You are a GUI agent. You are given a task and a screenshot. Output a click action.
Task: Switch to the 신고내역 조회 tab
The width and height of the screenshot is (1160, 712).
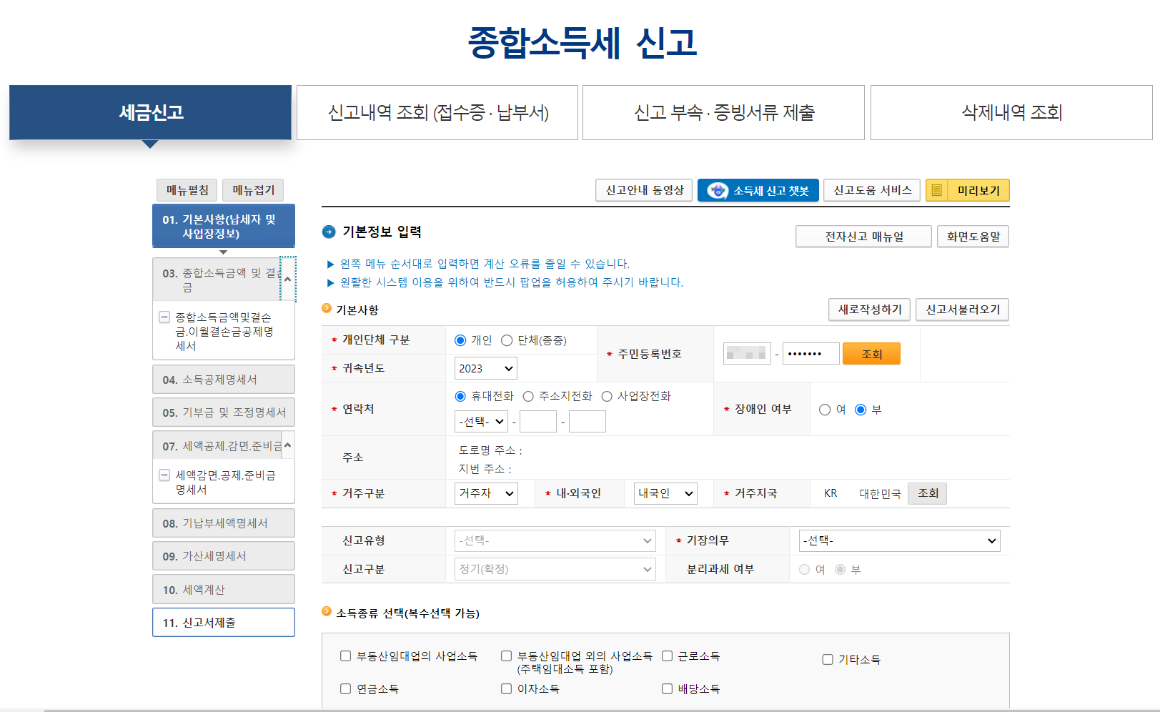437,112
